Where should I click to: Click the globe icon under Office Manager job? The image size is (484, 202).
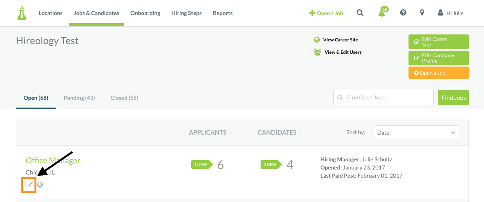pos(40,185)
